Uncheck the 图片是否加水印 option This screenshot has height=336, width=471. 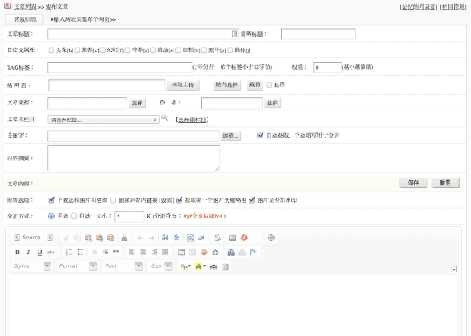[252, 200]
